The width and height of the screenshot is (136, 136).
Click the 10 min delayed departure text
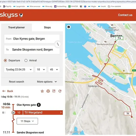[6, 107]
